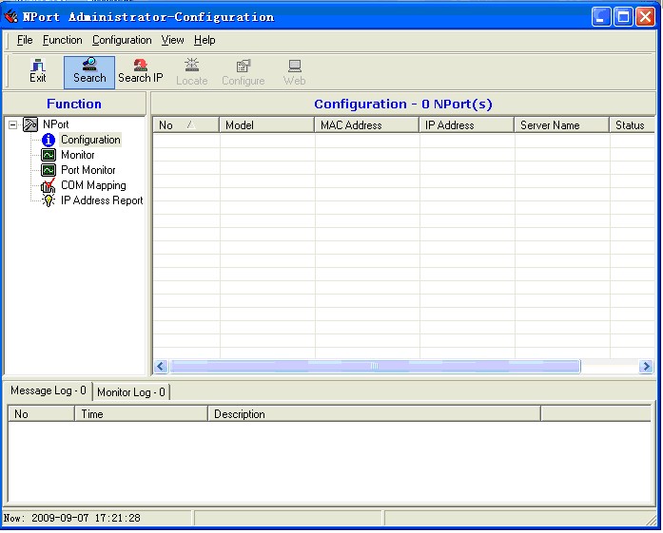The width and height of the screenshot is (663, 533).
Task: Minimize the NPort Administrator window
Action: point(601,17)
